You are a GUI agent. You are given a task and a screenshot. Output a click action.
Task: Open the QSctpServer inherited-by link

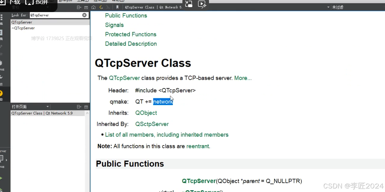(x=152, y=124)
